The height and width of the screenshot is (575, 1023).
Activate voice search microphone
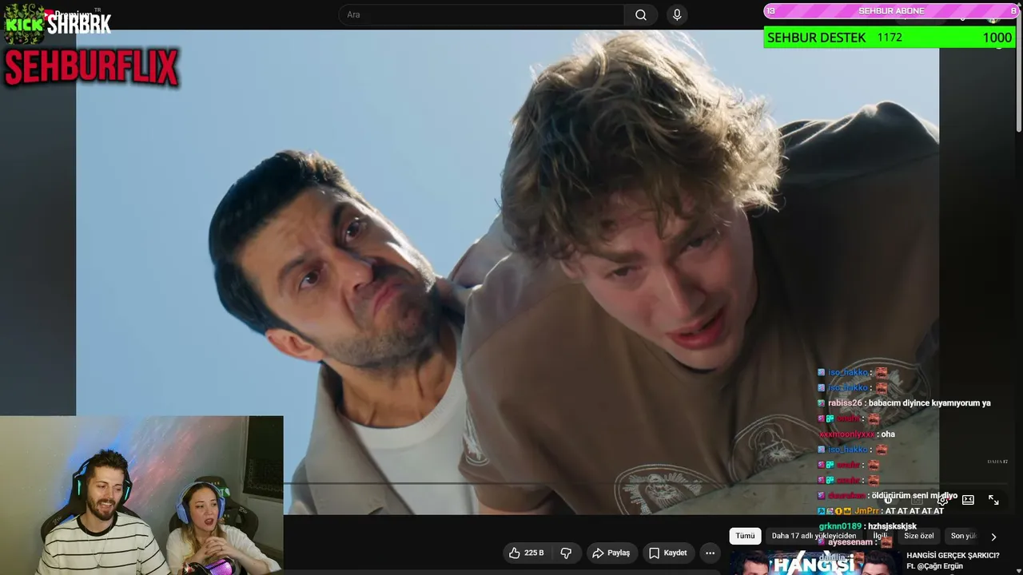pos(677,15)
